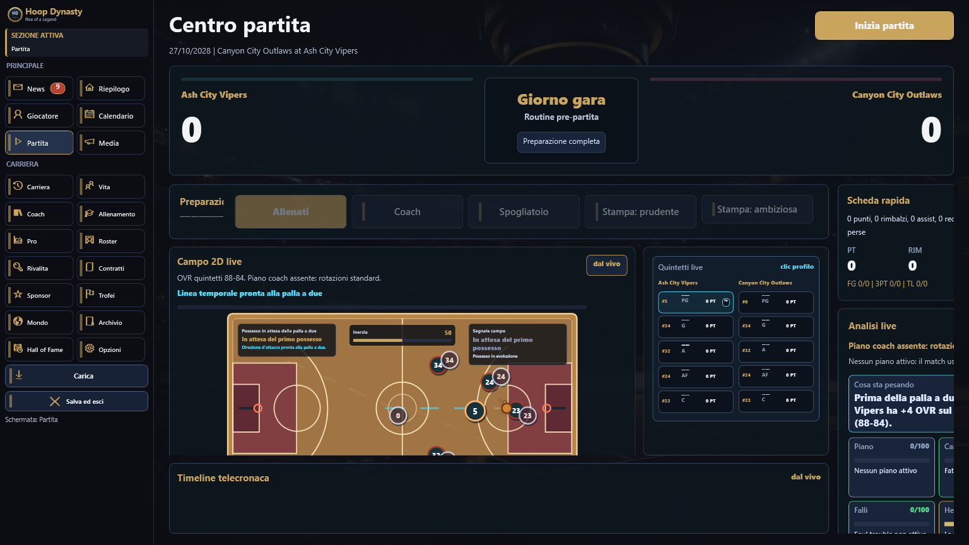Click the 'SEZIONE ATTIVA' Partita box
The image size is (969, 545).
pos(77,42)
